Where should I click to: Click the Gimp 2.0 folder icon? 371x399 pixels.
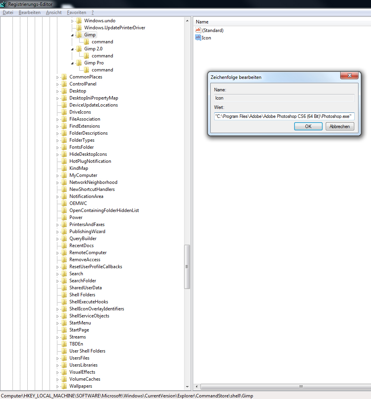[x=79, y=48]
